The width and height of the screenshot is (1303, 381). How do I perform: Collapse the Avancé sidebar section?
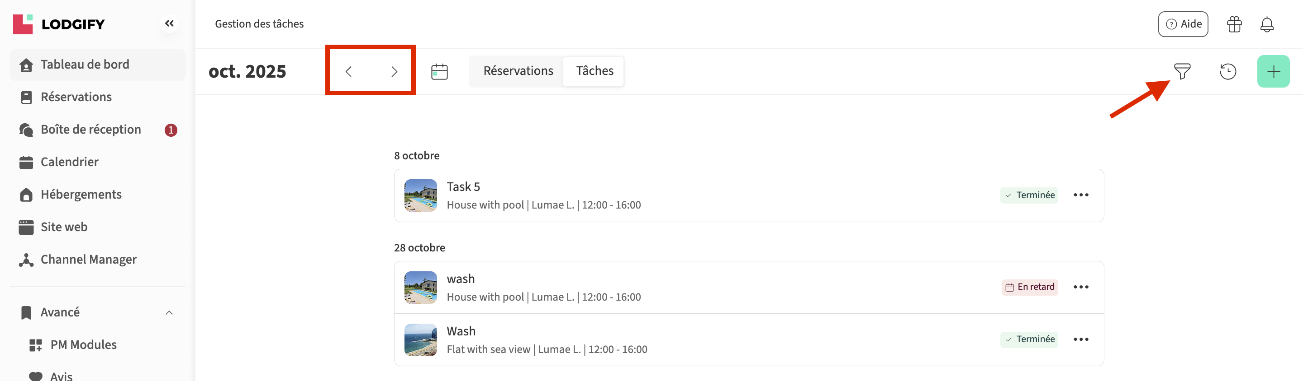coord(169,312)
